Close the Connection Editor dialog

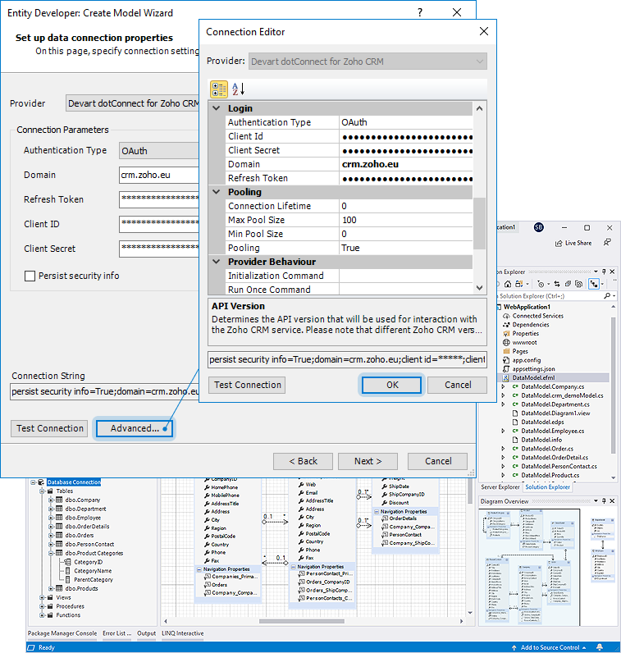(x=483, y=31)
